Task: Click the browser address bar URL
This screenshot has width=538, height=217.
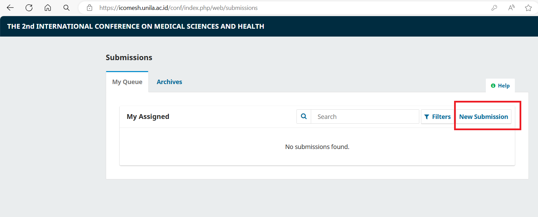Action: pos(178,8)
